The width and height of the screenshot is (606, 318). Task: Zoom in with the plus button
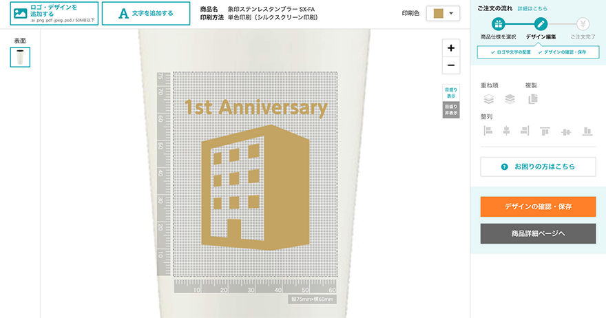pos(451,48)
